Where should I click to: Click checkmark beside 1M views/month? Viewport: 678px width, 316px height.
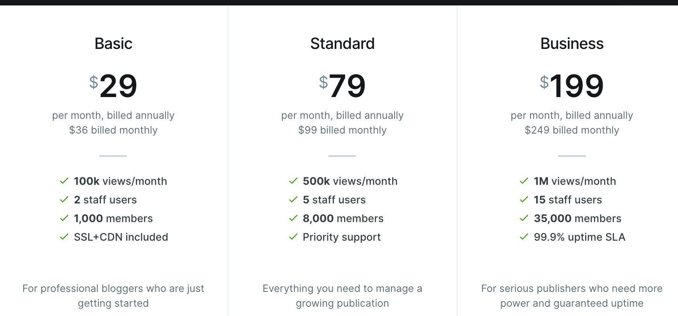click(x=524, y=181)
